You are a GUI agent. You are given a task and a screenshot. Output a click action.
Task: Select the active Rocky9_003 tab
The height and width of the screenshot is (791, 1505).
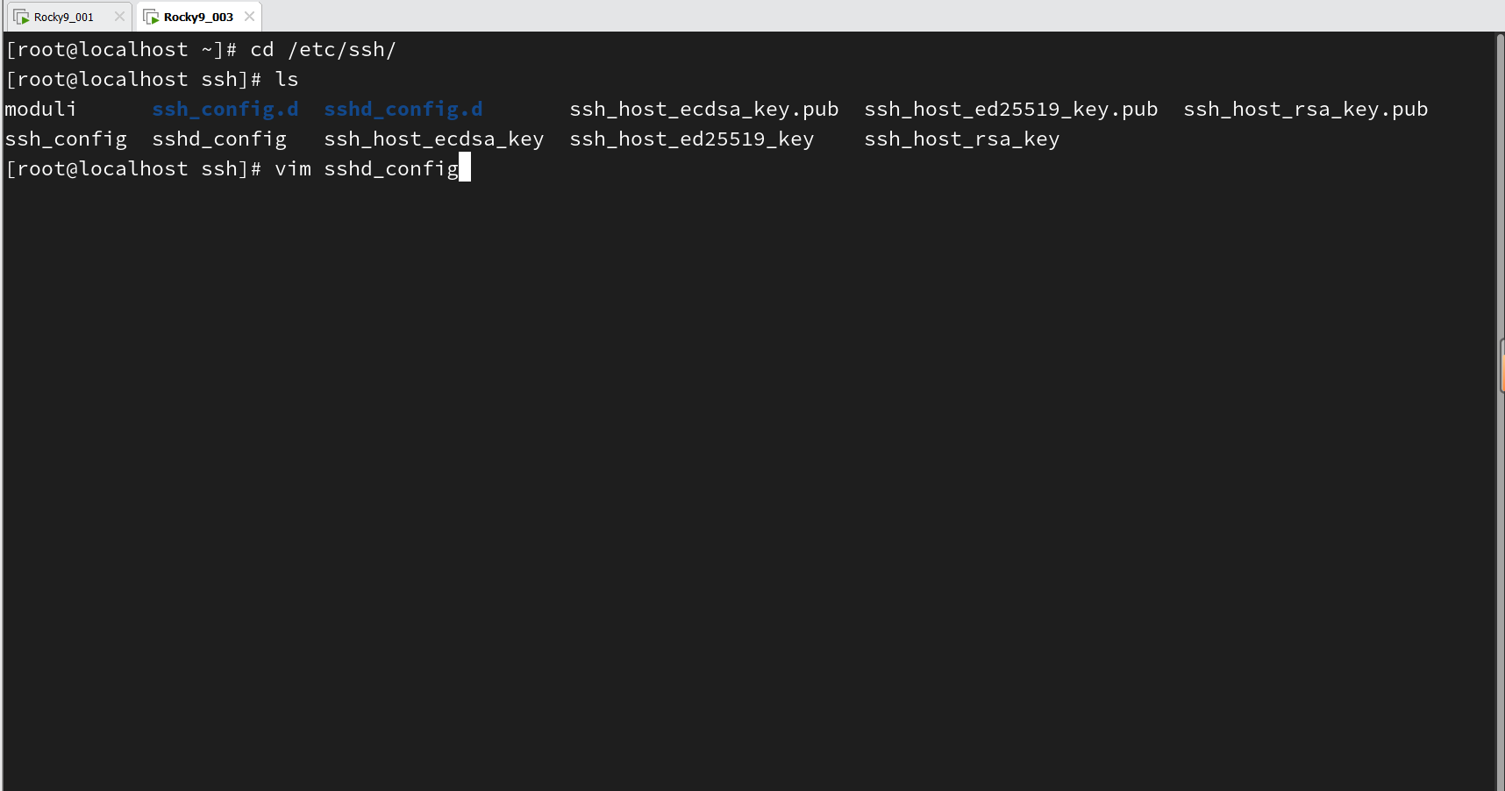click(x=197, y=16)
